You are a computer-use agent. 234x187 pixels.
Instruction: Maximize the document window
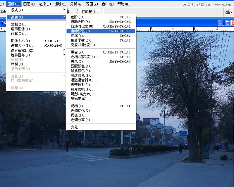(228, 23)
